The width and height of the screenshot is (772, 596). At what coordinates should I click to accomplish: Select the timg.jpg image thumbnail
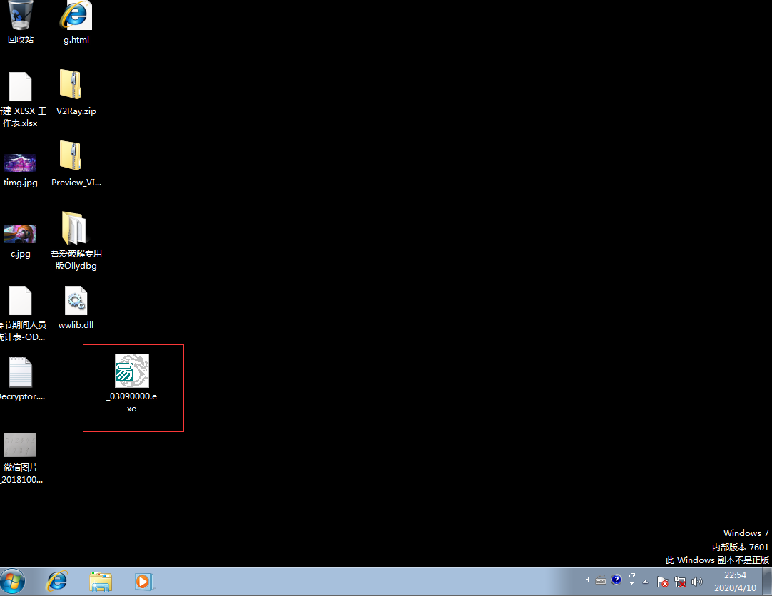pyautogui.click(x=20, y=163)
